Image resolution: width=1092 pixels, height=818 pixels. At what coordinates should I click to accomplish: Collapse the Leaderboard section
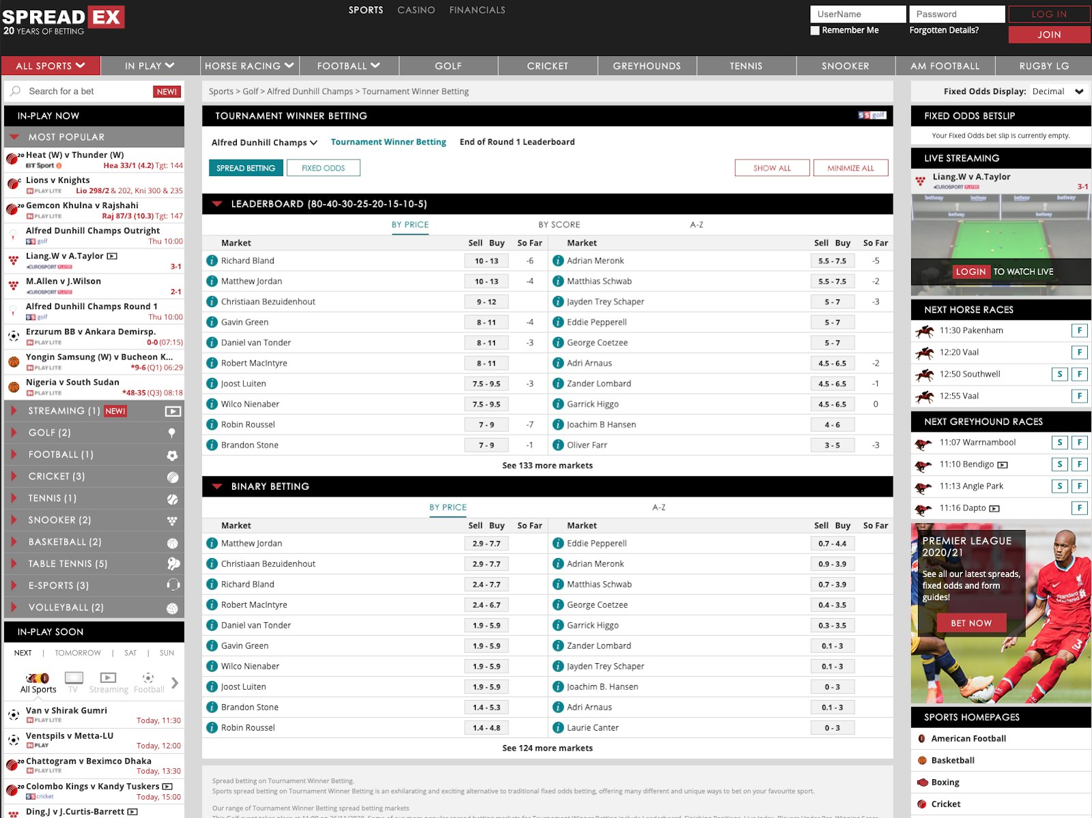217,204
